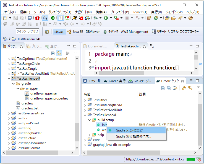Select gradlew.bat in Package Explorer

pyautogui.click(x=30, y=108)
